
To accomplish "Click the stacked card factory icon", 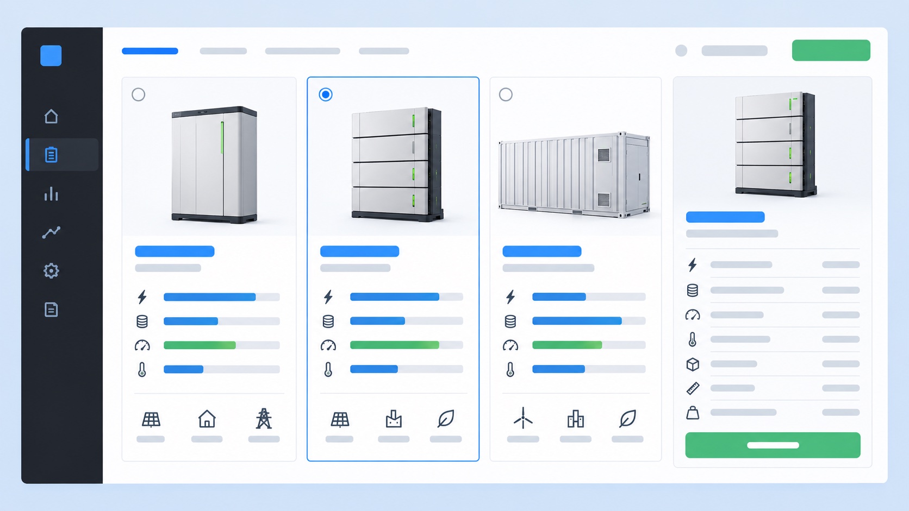I will tap(394, 419).
